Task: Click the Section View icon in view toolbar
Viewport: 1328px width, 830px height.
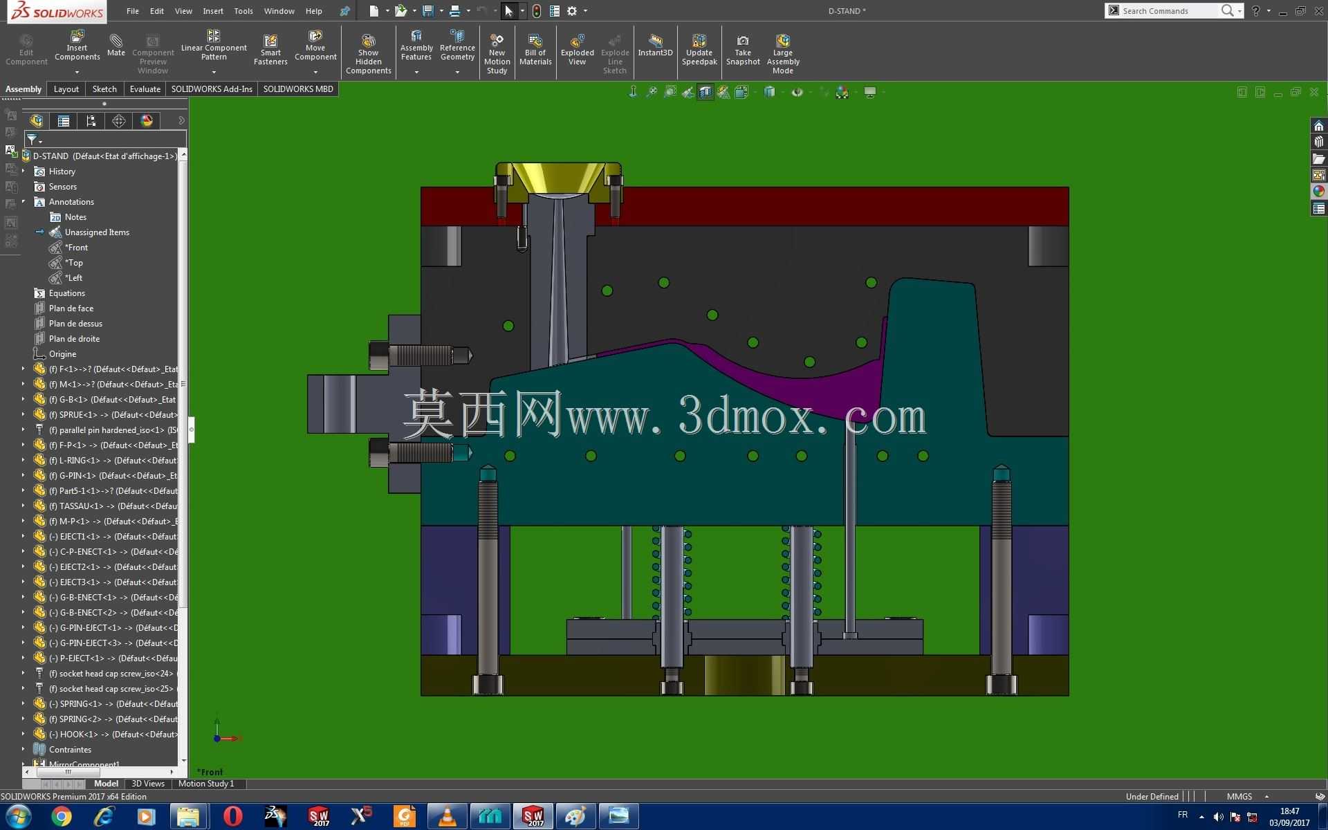Action: click(705, 92)
